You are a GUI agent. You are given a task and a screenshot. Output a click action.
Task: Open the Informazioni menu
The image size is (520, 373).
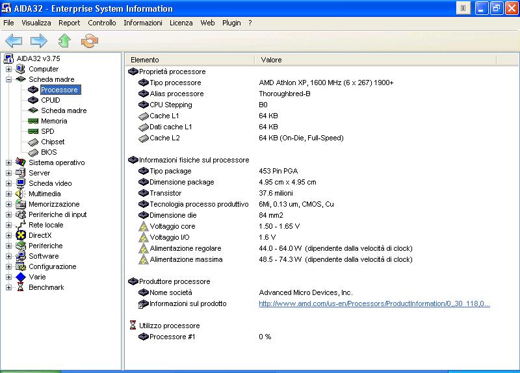pos(143,23)
